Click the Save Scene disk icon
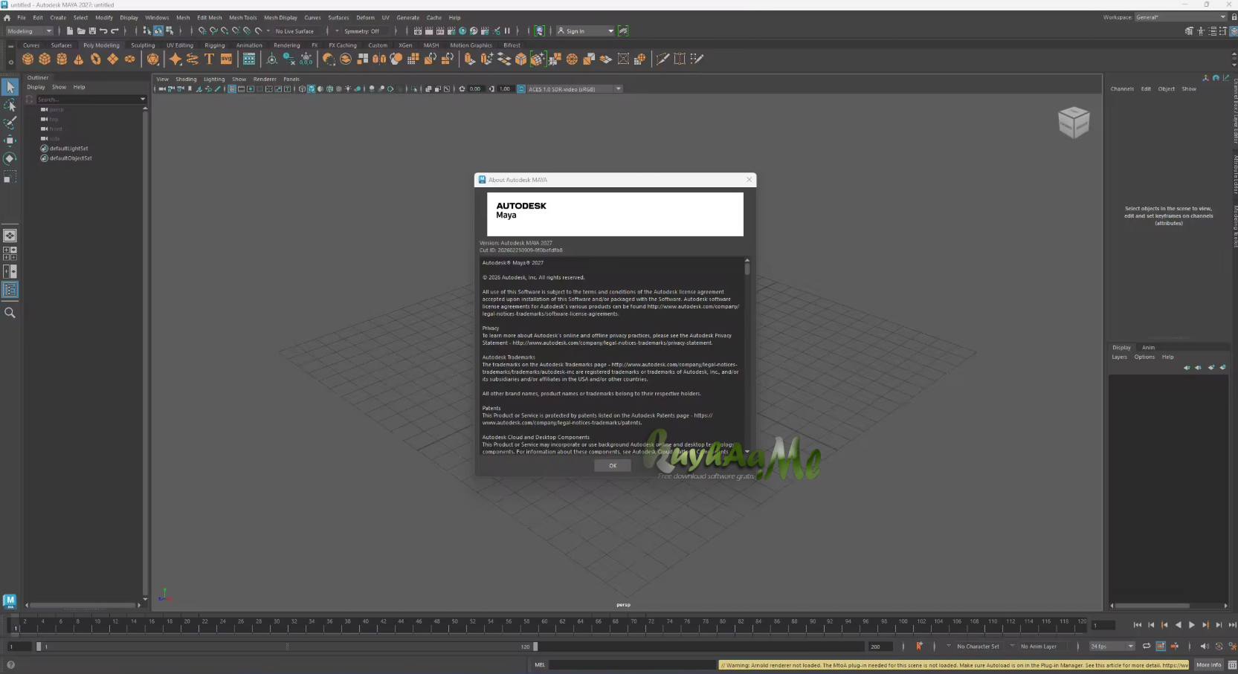This screenshot has height=674, width=1238. tap(92, 31)
